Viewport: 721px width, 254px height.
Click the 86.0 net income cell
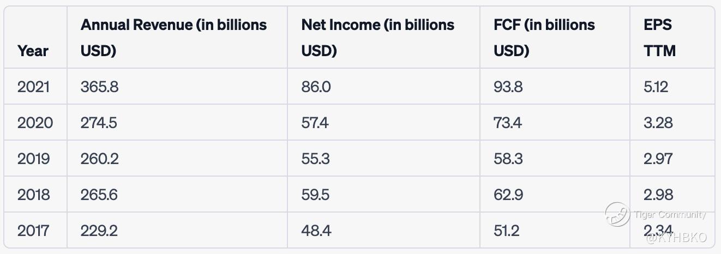click(316, 87)
